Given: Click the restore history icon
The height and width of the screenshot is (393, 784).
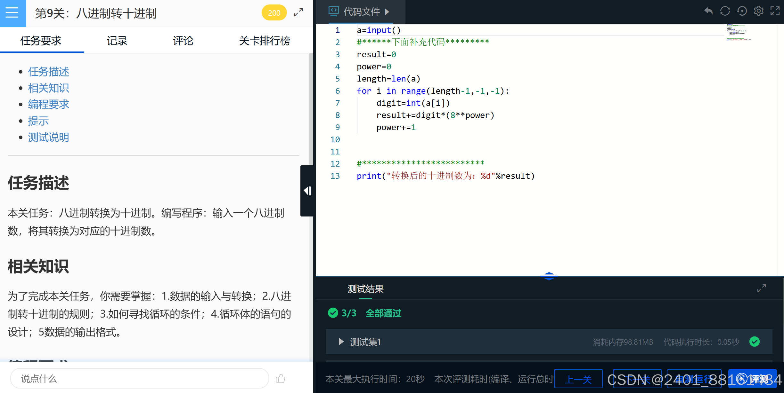Looking at the screenshot, I should pos(742,11).
